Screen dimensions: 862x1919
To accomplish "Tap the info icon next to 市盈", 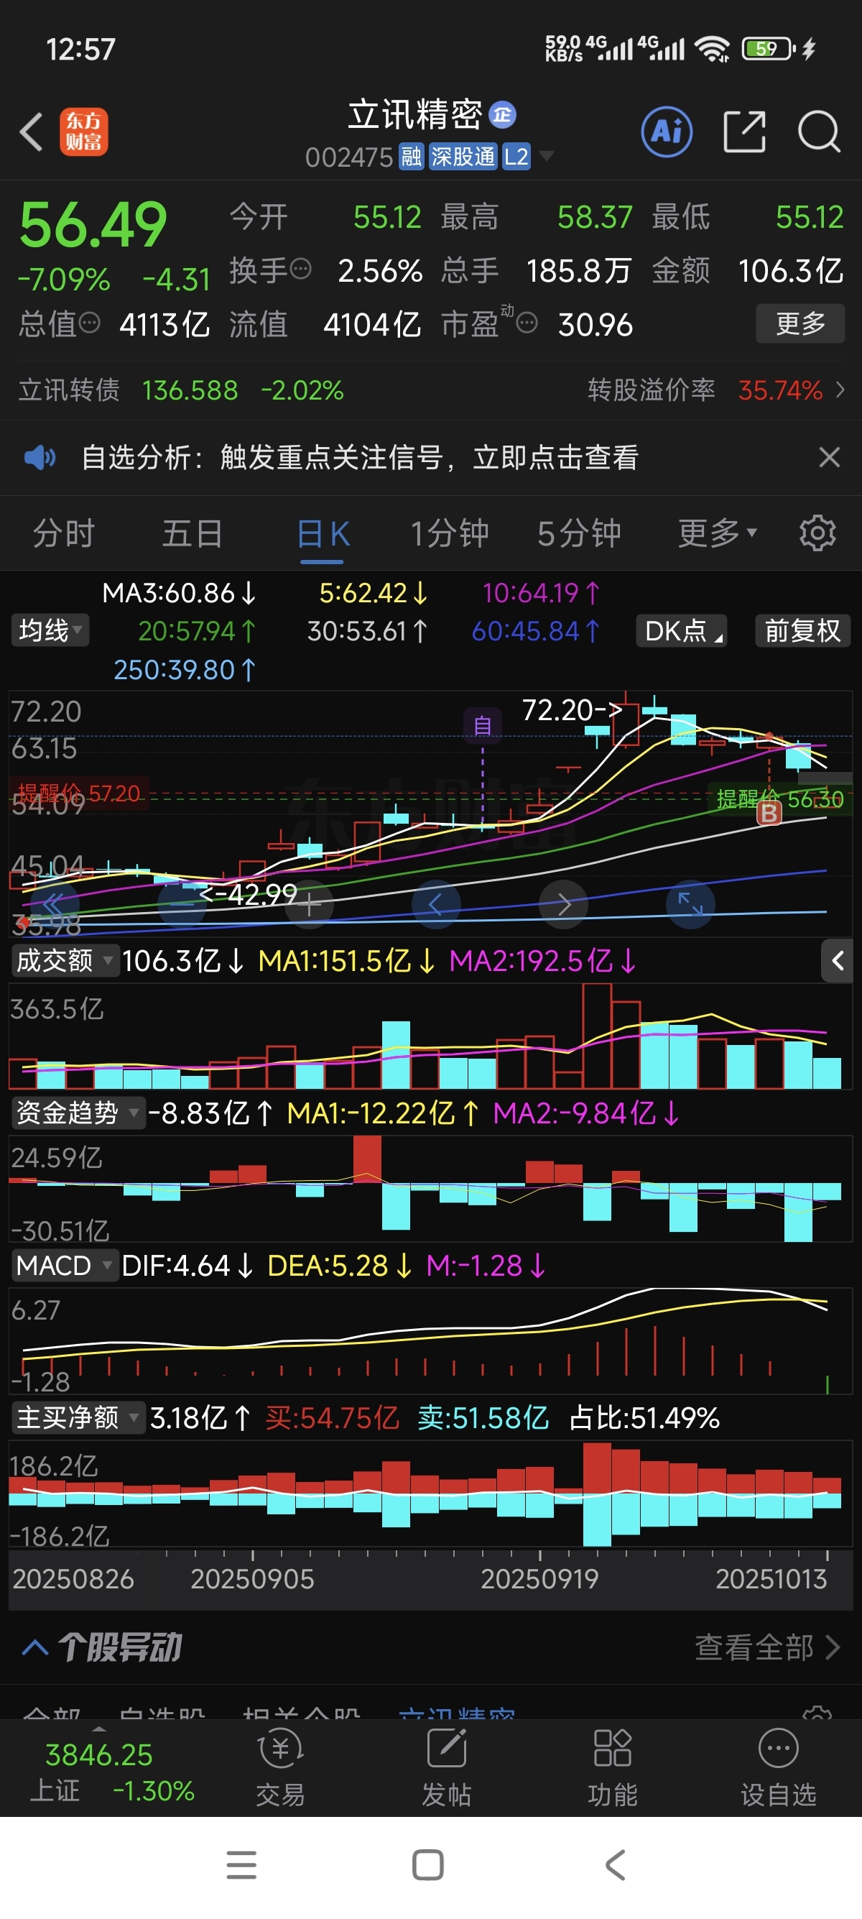I will pos(527,323).
